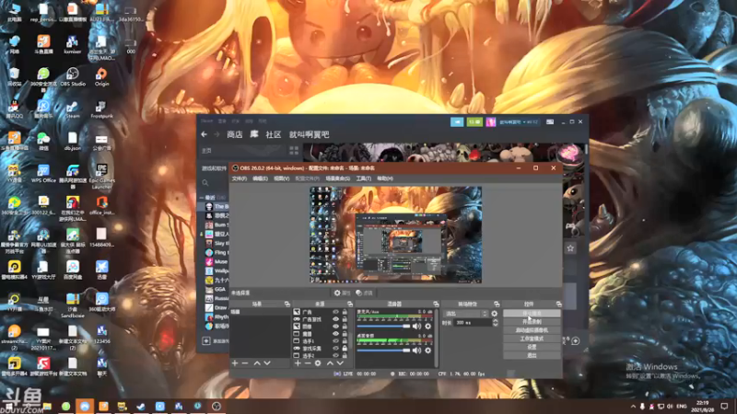Click the 开始录制 button
This screenshot has width=737, height=414.
(x=532, y=321)
